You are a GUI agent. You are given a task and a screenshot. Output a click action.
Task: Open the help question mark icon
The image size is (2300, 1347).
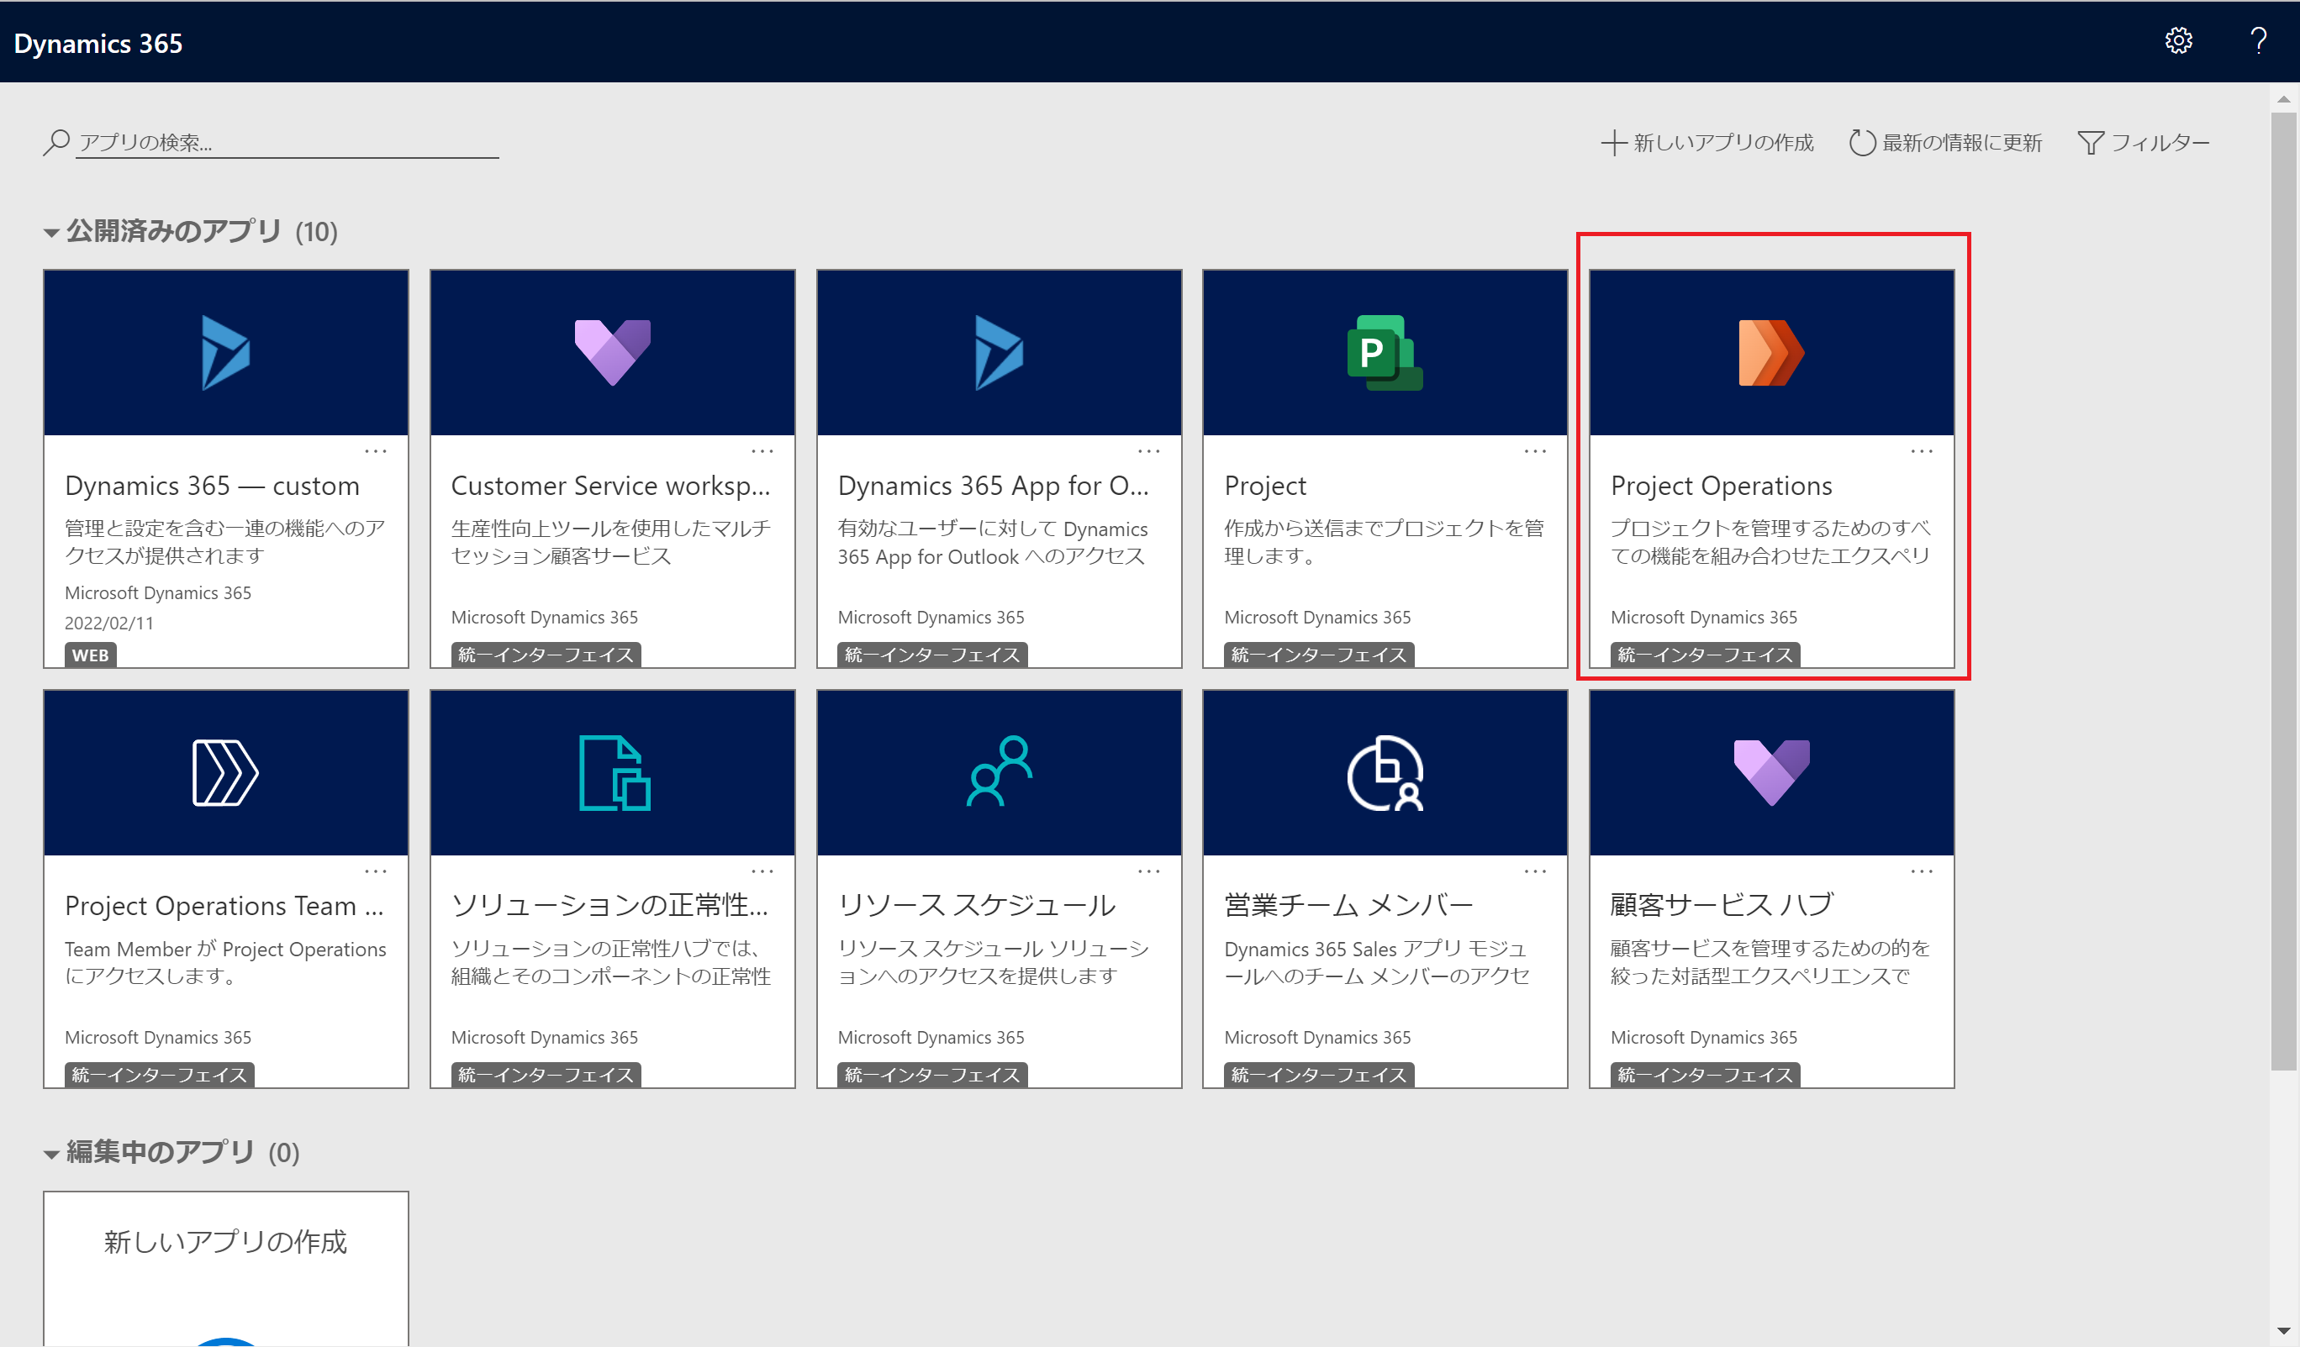click(2258, 41)
